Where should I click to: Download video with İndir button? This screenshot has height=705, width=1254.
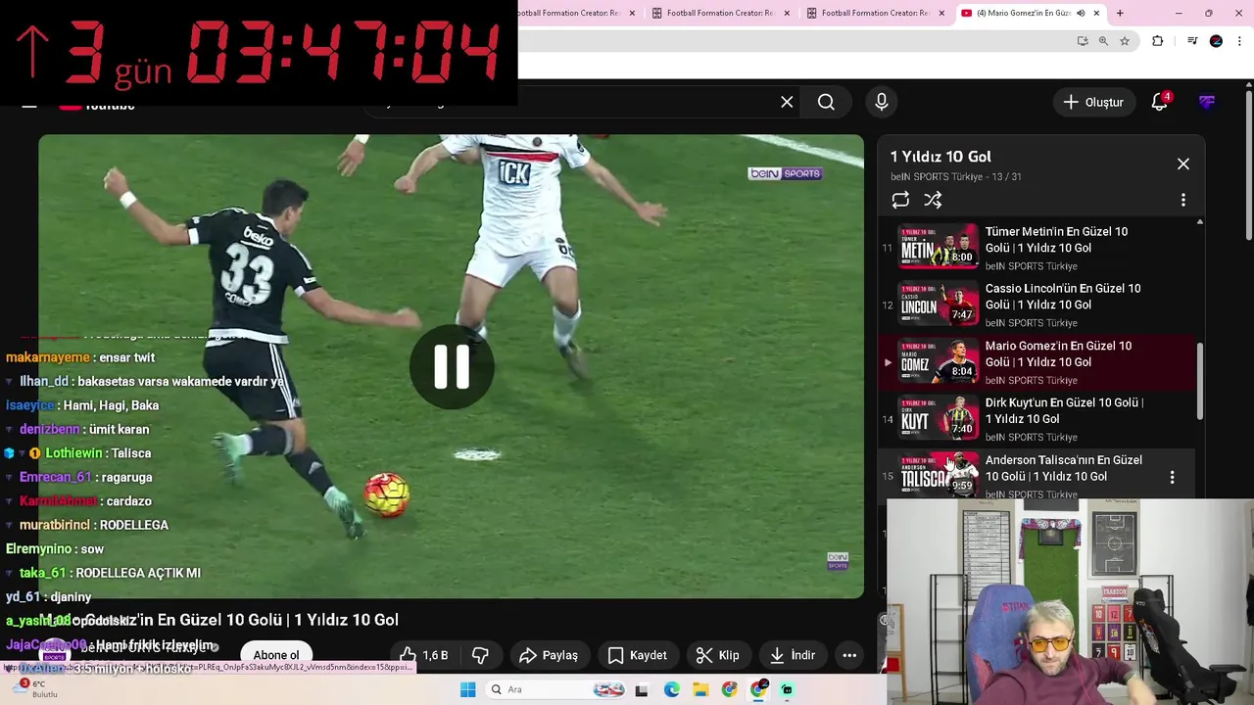click(x=793, y=655)
